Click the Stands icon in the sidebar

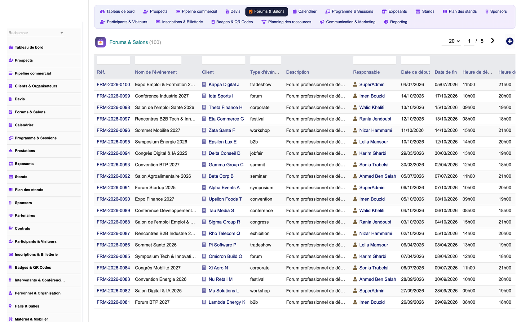(x=10, y=177)
